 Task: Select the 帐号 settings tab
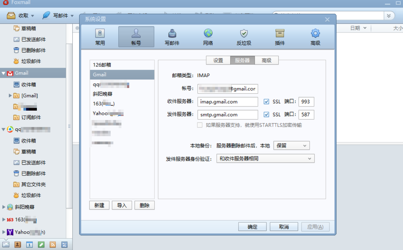tap(136, 37)
